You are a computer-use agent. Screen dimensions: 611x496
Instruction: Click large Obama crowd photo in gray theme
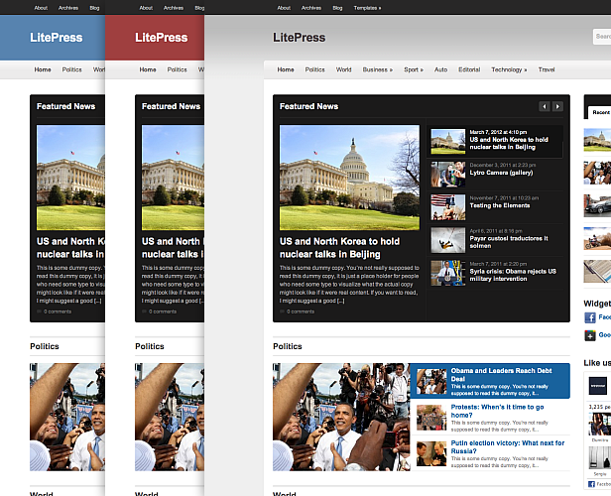pos(341,417)
